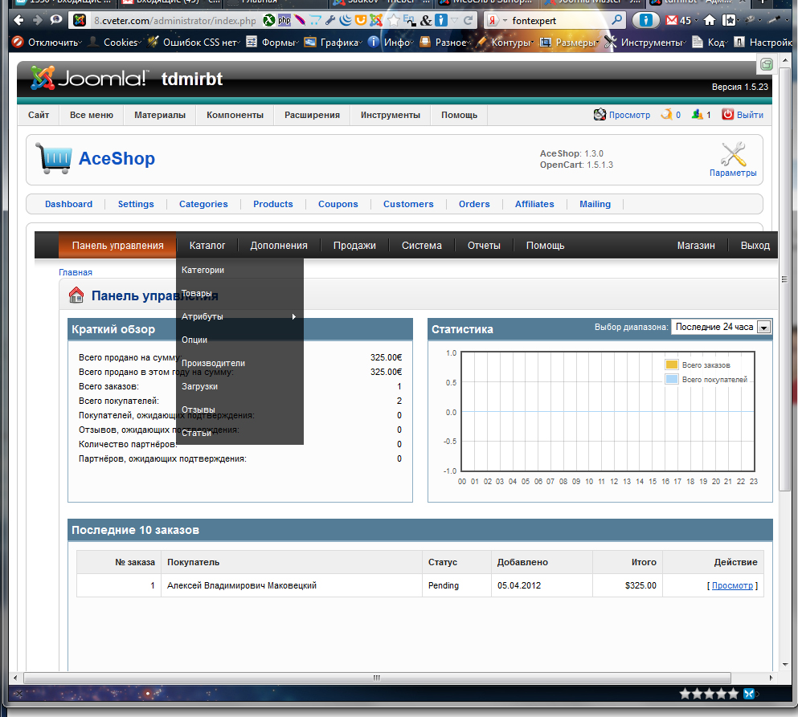Screen dimensions: 798x717
Task: Select Загрузки in Каталог menu
Action: [239, 386]
